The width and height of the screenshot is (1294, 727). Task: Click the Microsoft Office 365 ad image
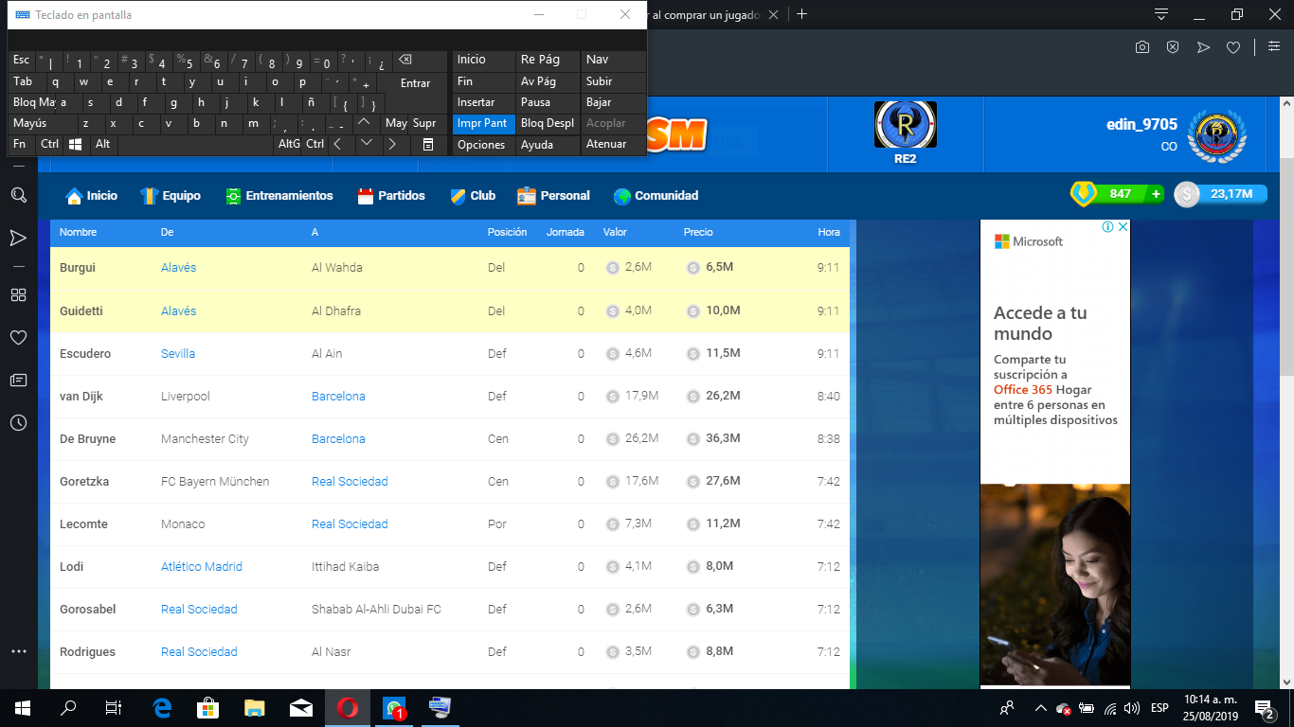1055,585
